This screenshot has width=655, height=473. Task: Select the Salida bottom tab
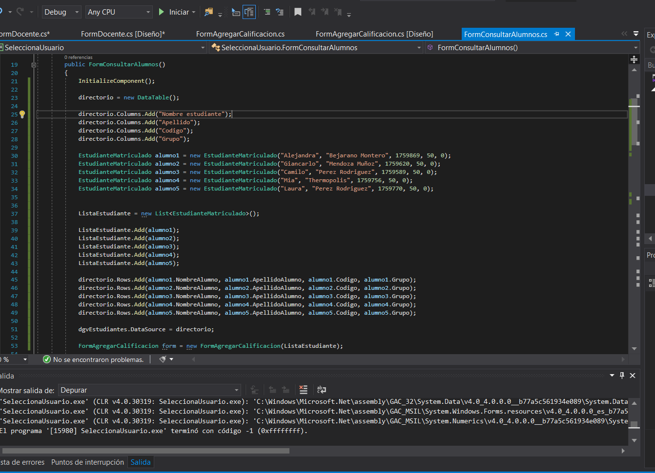pos(141,462)
